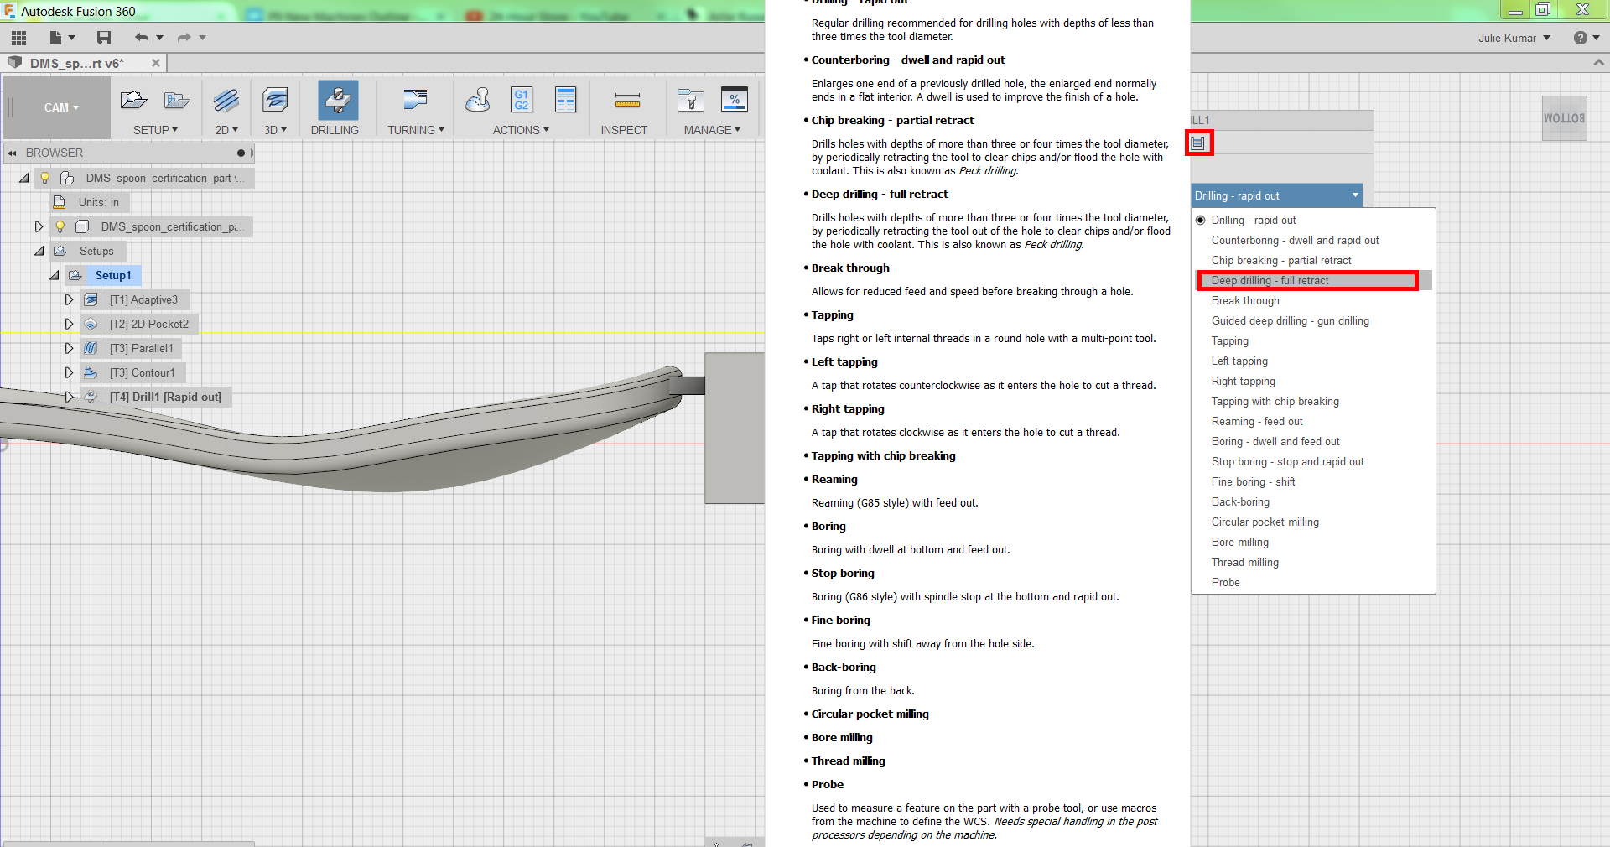Select Circular pocket milling option

[x=1265, y=522]
